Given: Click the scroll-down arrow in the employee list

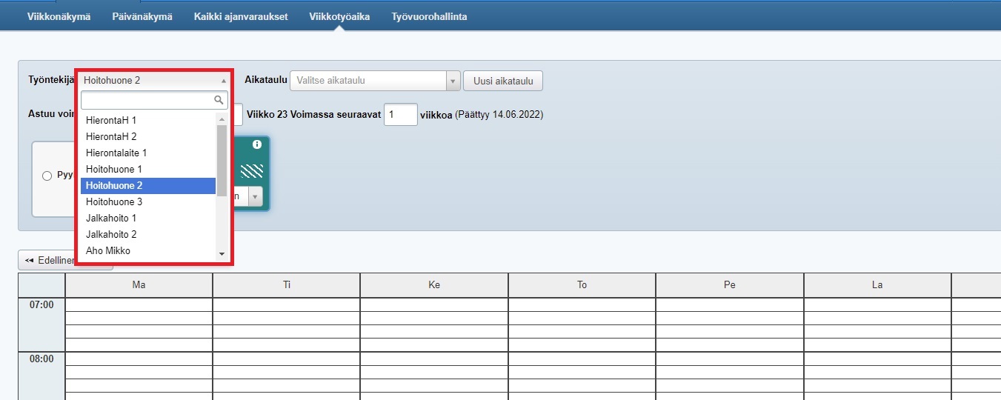Looking at the screenshot, I should click(222, 254).
